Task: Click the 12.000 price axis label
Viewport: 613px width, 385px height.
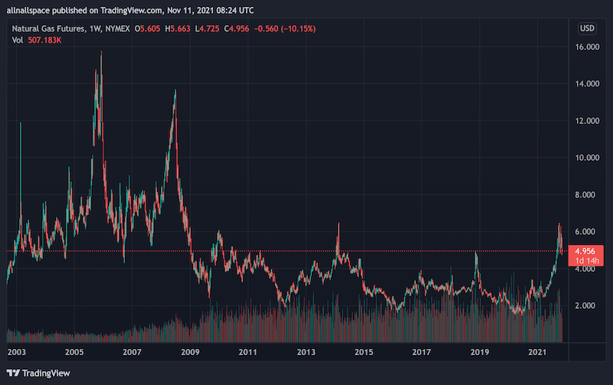Action: [587, 121]
